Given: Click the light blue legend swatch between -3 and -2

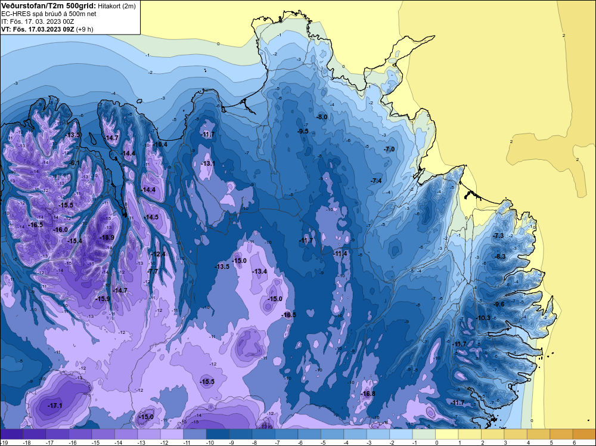Looking at the screenshot, I should tap(378, 434).
